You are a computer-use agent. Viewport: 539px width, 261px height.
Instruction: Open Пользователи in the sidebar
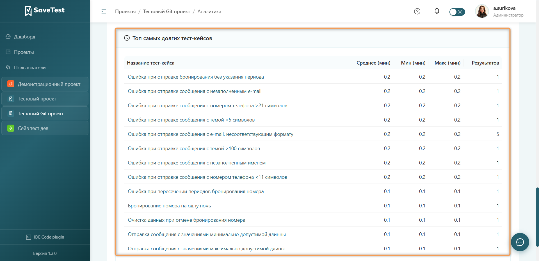(30, 67)
